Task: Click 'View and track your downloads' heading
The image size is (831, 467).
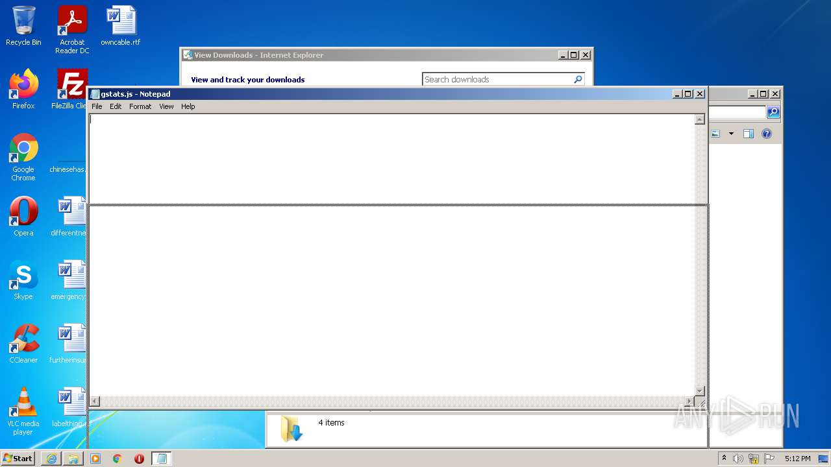Action: click(x=248, y=80)
